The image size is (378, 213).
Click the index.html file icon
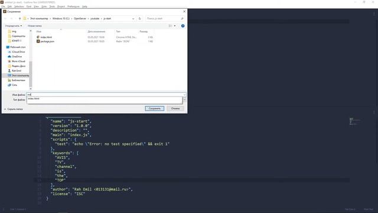[38, 37]
